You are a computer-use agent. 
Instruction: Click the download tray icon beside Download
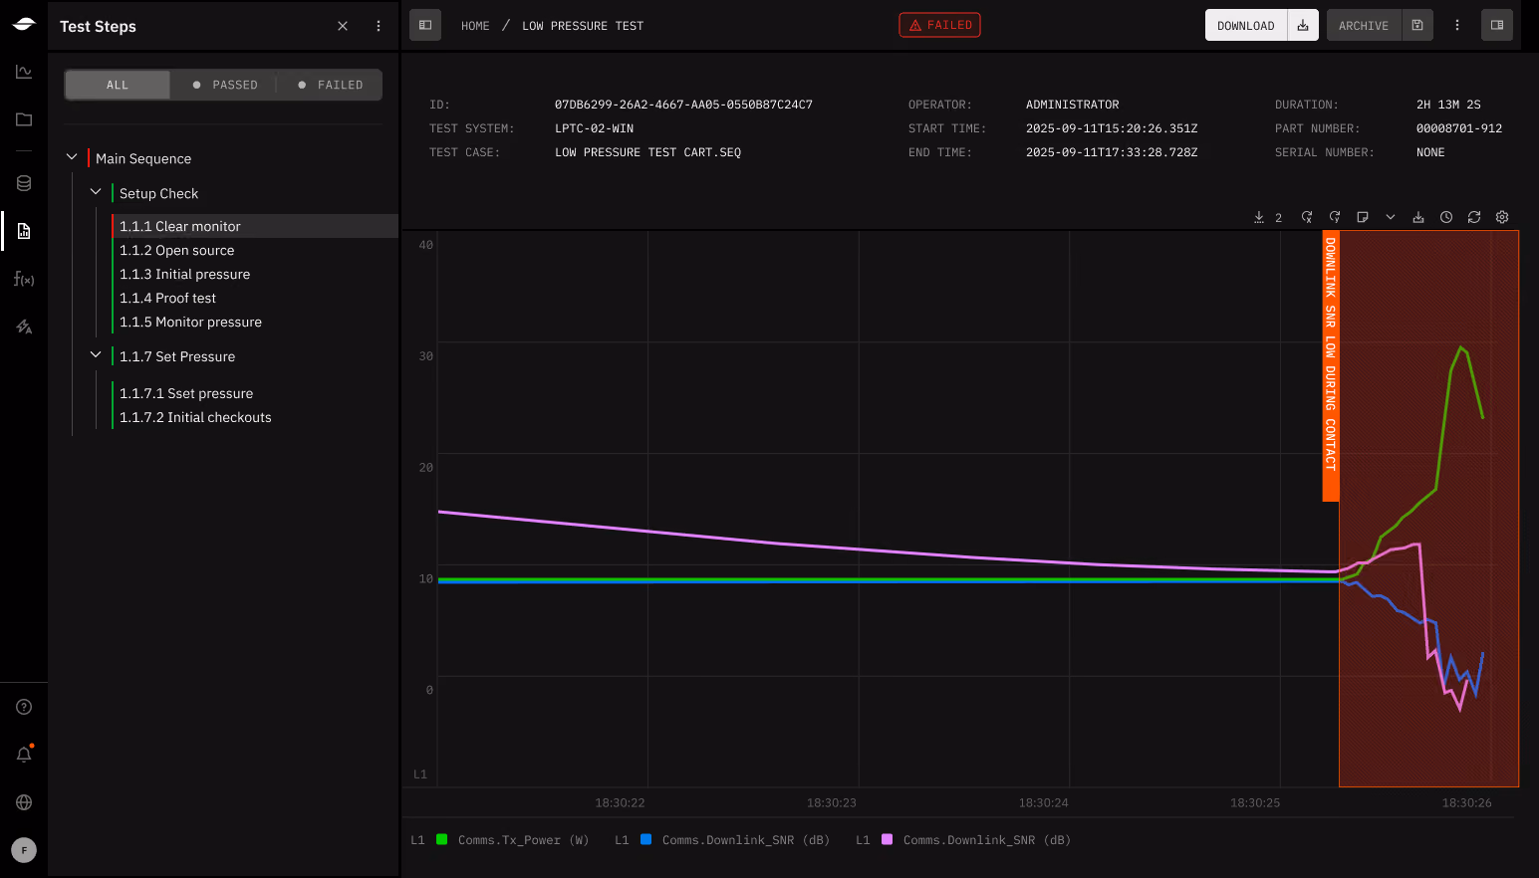(1303, 25)
